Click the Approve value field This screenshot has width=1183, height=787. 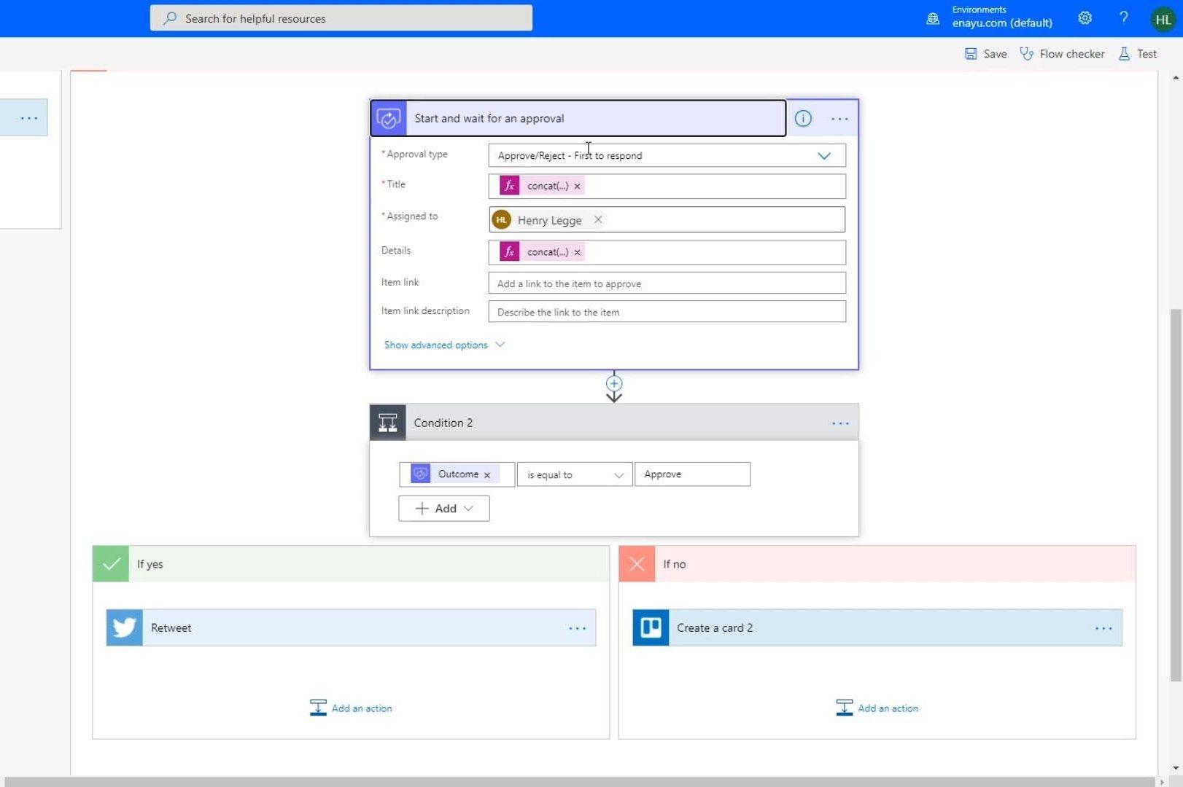click(x=692, y=474)
